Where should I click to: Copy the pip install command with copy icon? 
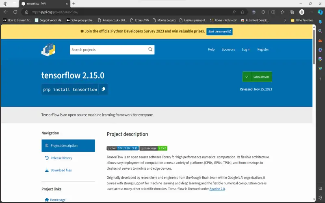click(103, 89)
